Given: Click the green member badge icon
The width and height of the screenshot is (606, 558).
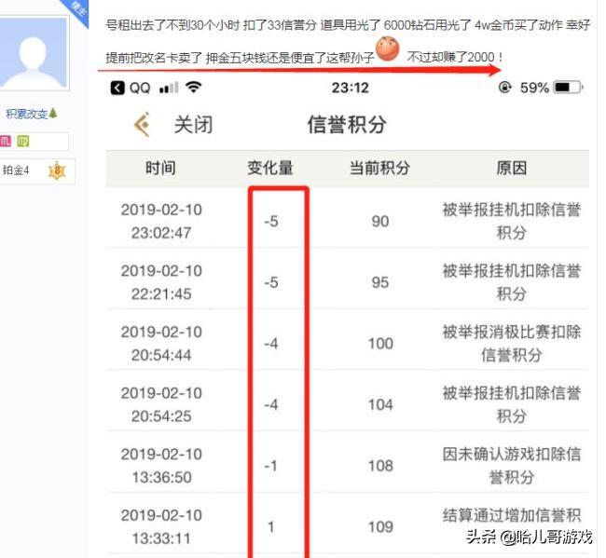Looking at the screenshot, I should pyautogui.click(x=23, y=141).
